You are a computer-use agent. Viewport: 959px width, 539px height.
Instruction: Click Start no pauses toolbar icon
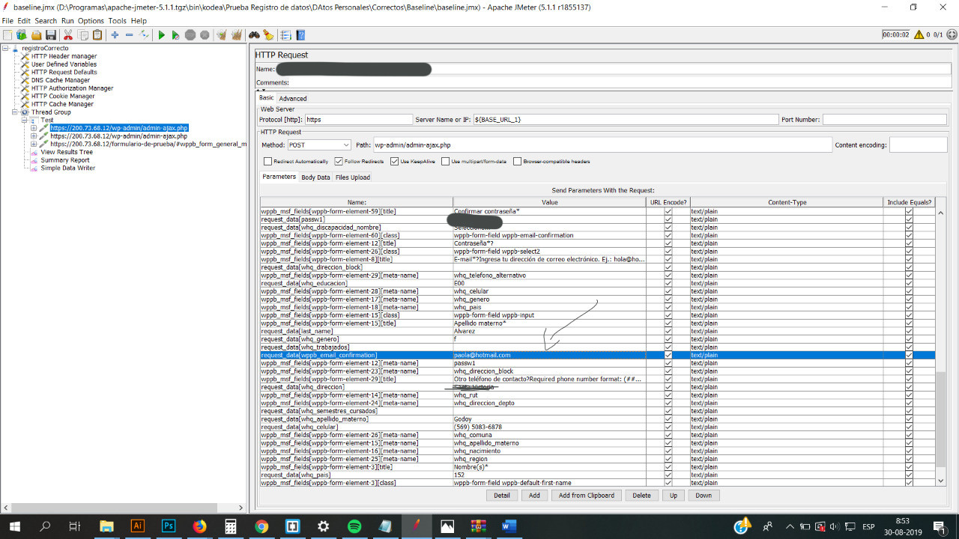175,35
